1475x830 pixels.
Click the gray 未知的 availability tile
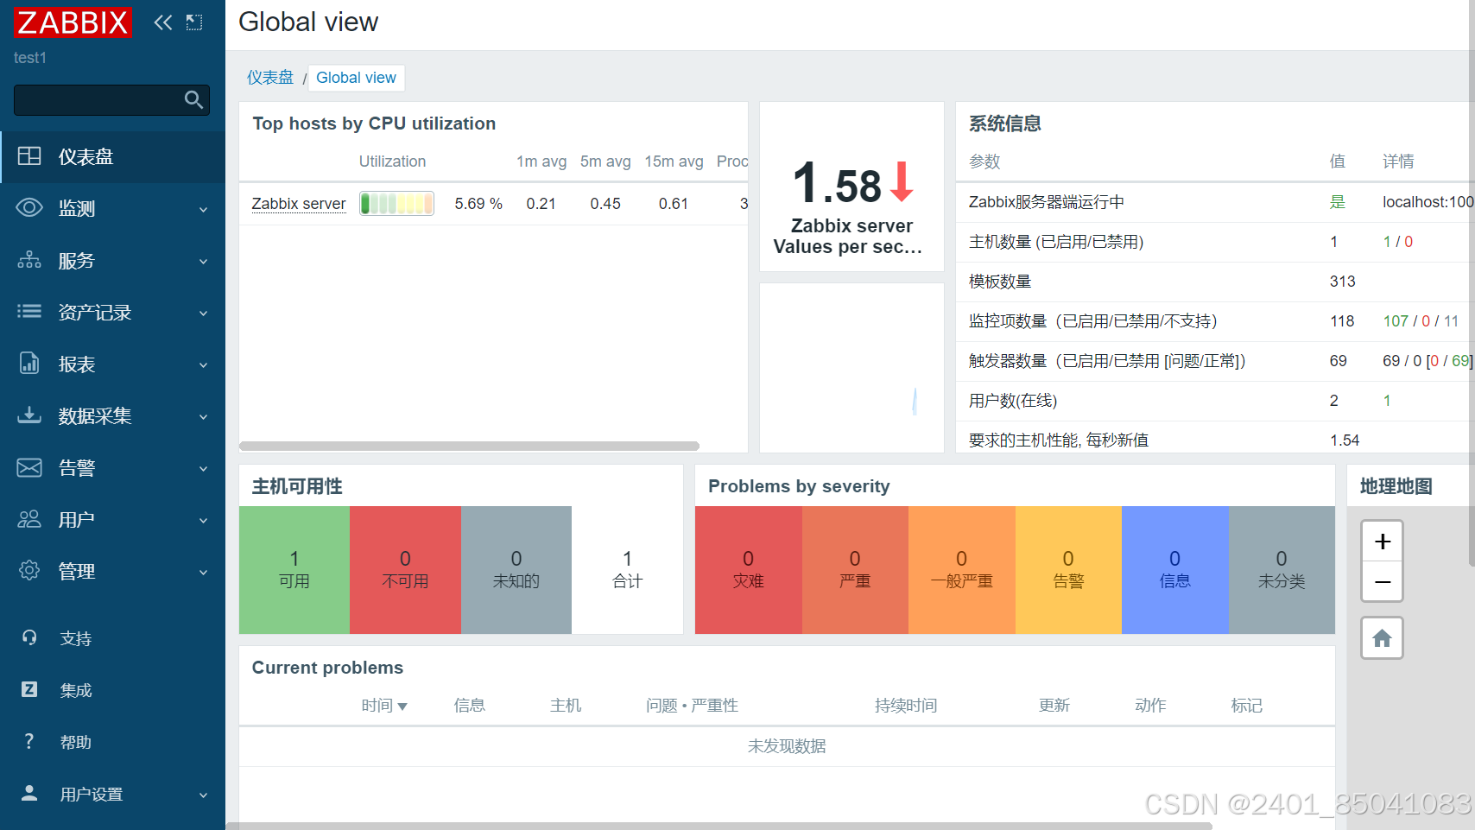[x=516, y=570]
